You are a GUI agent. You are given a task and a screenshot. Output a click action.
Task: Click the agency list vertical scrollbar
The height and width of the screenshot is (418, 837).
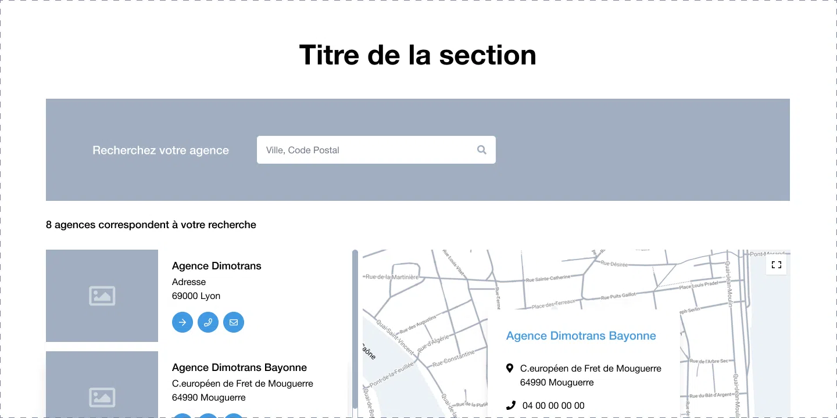[355, 325]
